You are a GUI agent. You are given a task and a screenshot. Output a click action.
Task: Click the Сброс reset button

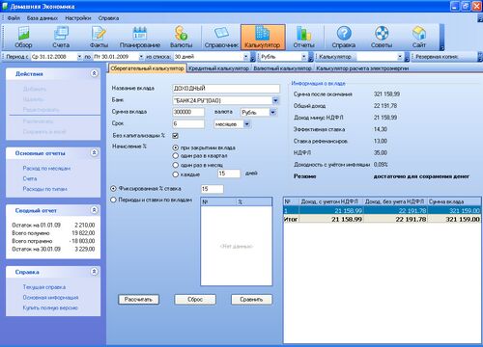pyautogui.click(x=195, y=300)
